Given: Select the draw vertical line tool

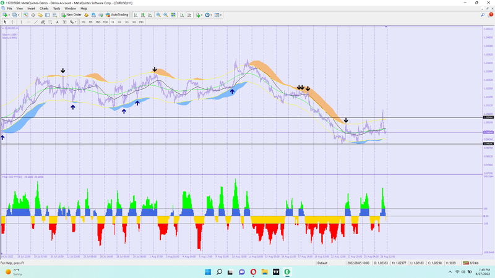Looking at the screenshot, I should [x=22, y=22].
